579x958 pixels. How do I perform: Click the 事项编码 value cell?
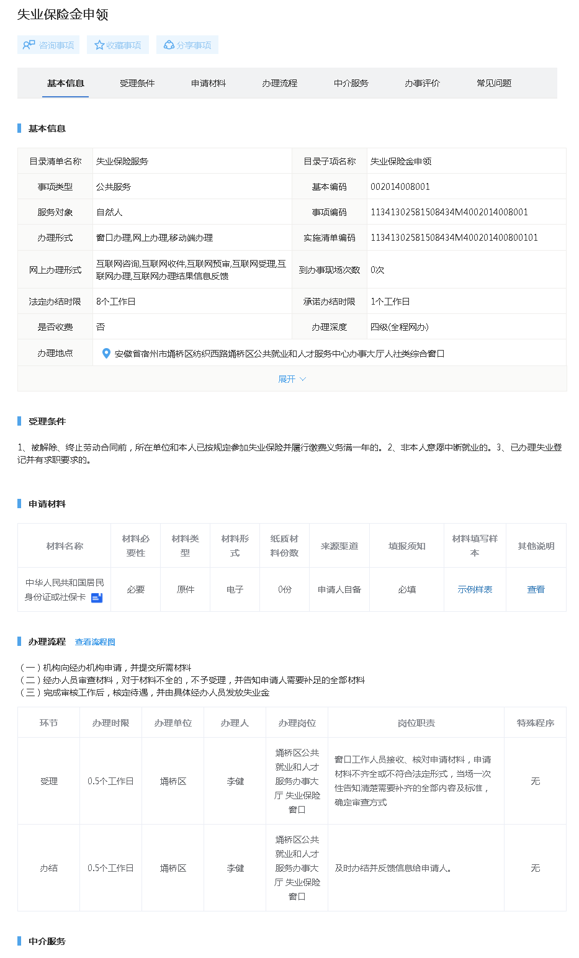[449, 212]
